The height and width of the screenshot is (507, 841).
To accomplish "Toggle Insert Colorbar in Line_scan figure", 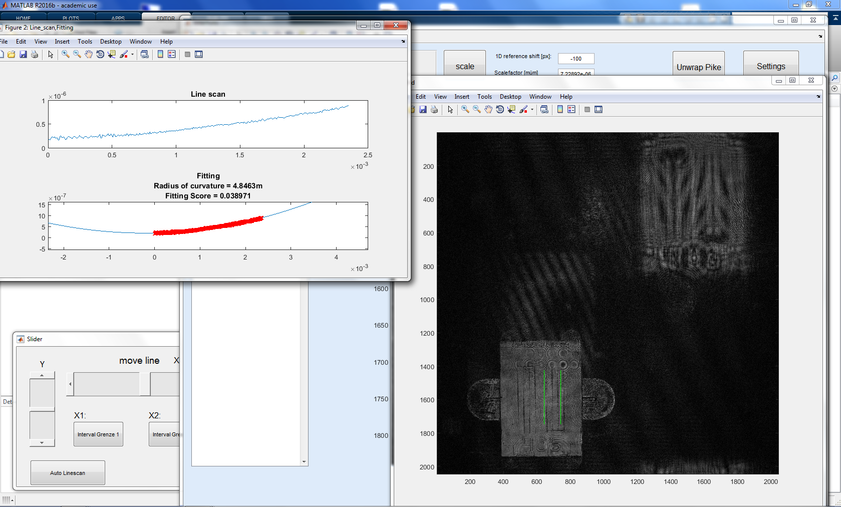I will [160, 55].
